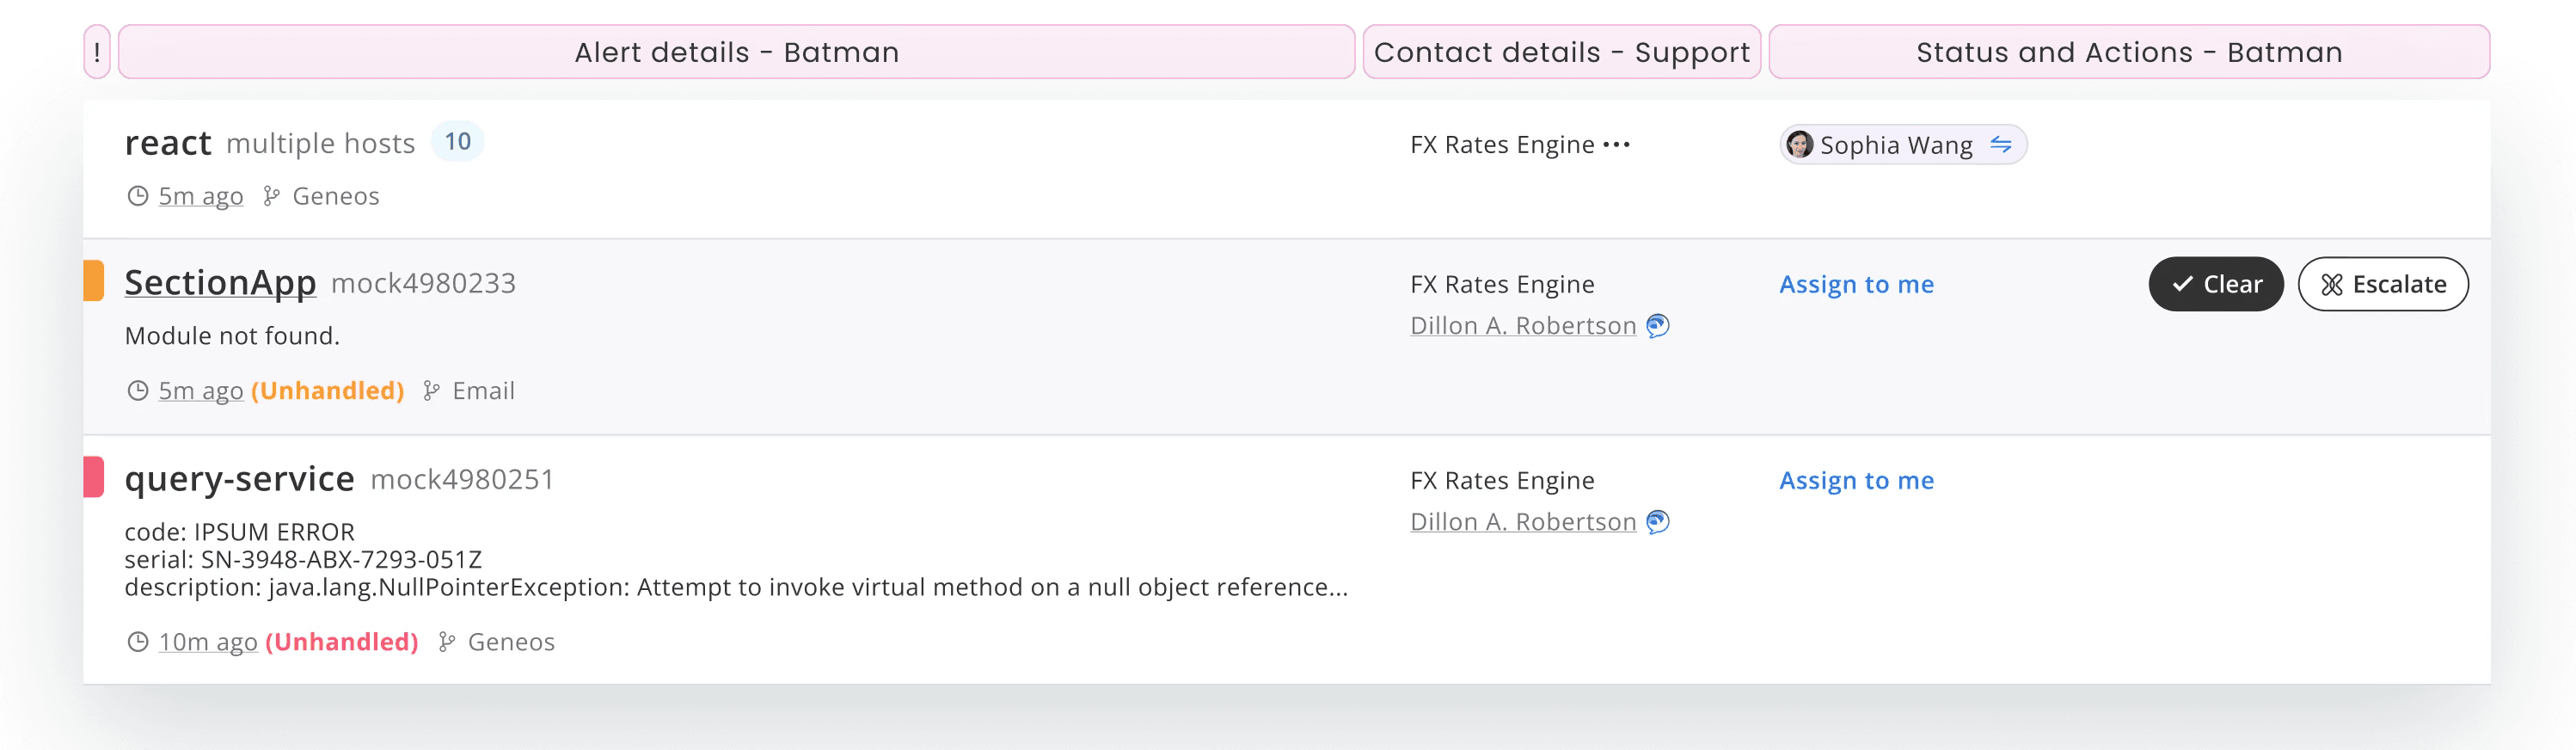Image resolution: width=2576 pixels, height=750 pixels.
Task: Click the chat icon beside Dillon in SectionApp row
Action: [1657, 325]
